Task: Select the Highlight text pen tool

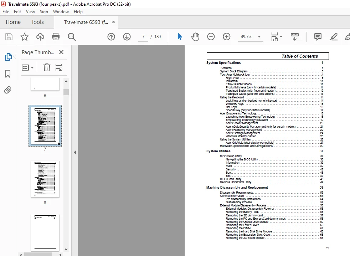Action: point(334,37)
